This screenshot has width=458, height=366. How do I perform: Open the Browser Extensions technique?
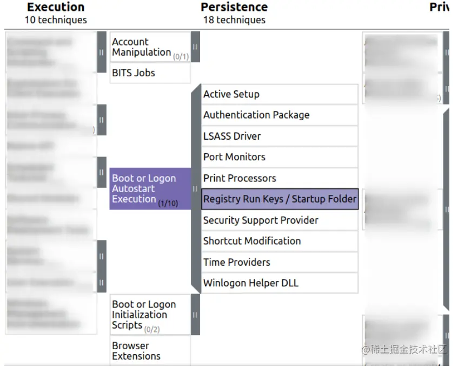(150, 350)
